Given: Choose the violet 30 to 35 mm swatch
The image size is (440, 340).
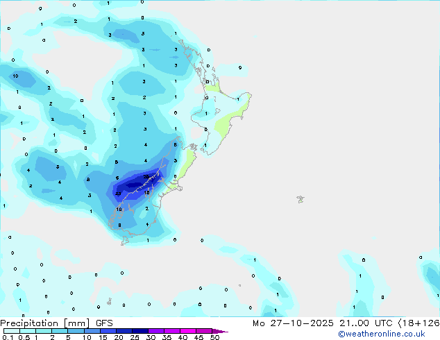Looking at the screenshot, I should point(155,331).
